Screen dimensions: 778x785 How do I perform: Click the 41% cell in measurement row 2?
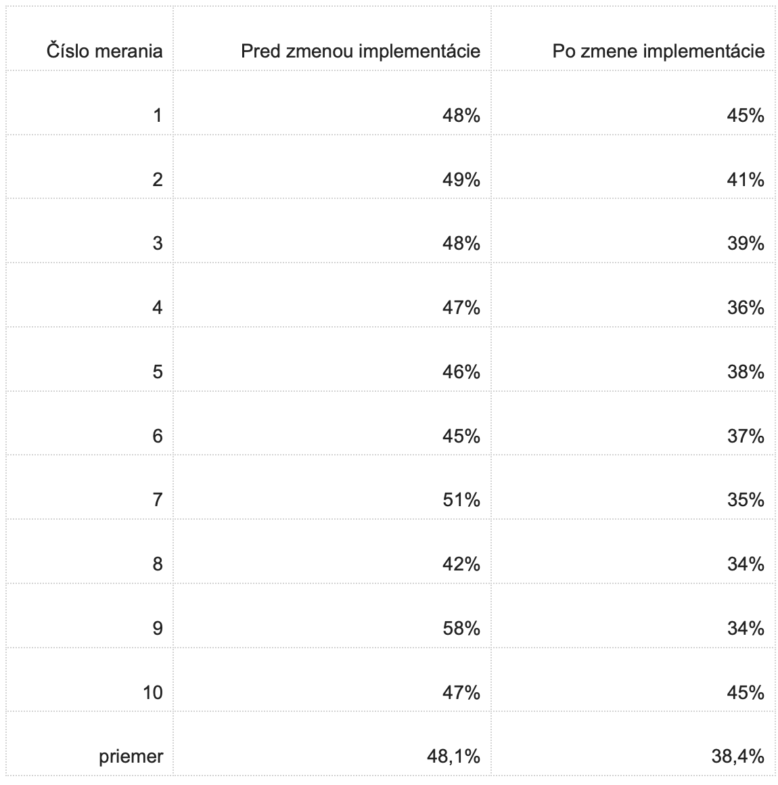coord(633,166)
